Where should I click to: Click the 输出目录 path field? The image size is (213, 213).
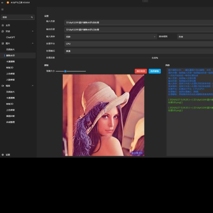138,29
